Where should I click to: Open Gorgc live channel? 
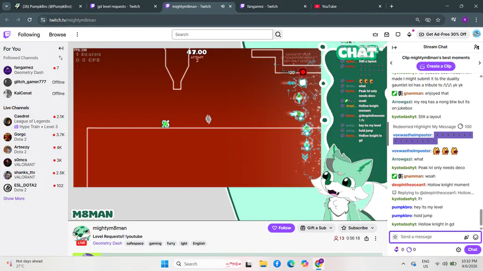click(34, 137)
